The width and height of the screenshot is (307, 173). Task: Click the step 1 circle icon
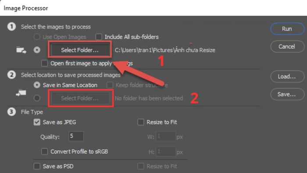(x=11, y=26)
